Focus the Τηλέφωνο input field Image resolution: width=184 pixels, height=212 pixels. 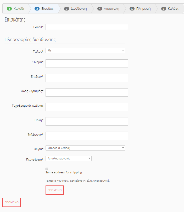87,136
